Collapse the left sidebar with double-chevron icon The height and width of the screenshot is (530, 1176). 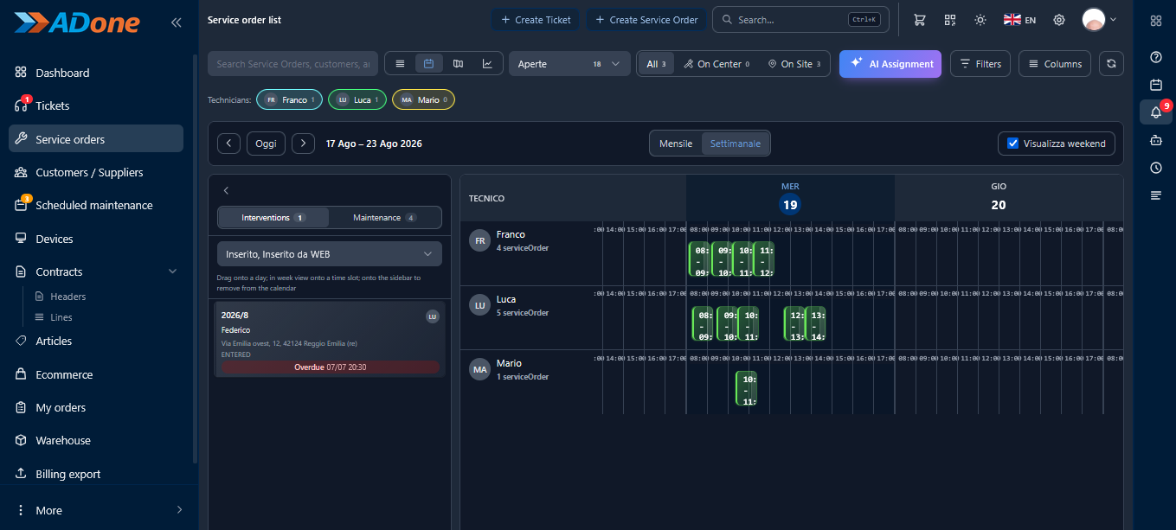tap(176, 22)
